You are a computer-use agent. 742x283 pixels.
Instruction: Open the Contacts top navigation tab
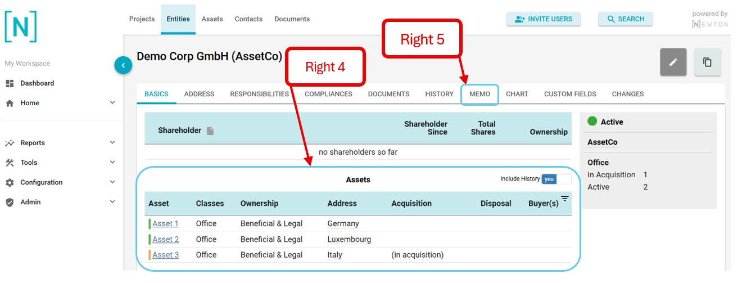click(248, 19)
